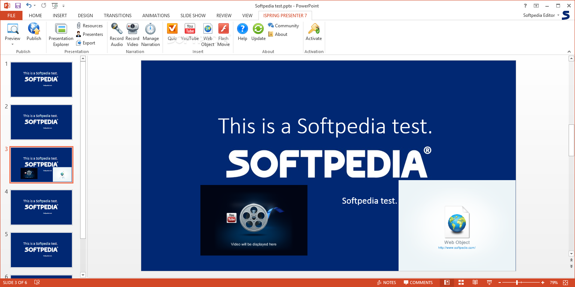Toggle the COMMENTS pane

418,283
